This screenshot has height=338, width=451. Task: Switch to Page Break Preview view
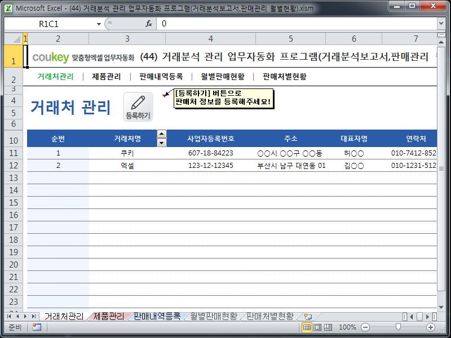click(328, 327)
